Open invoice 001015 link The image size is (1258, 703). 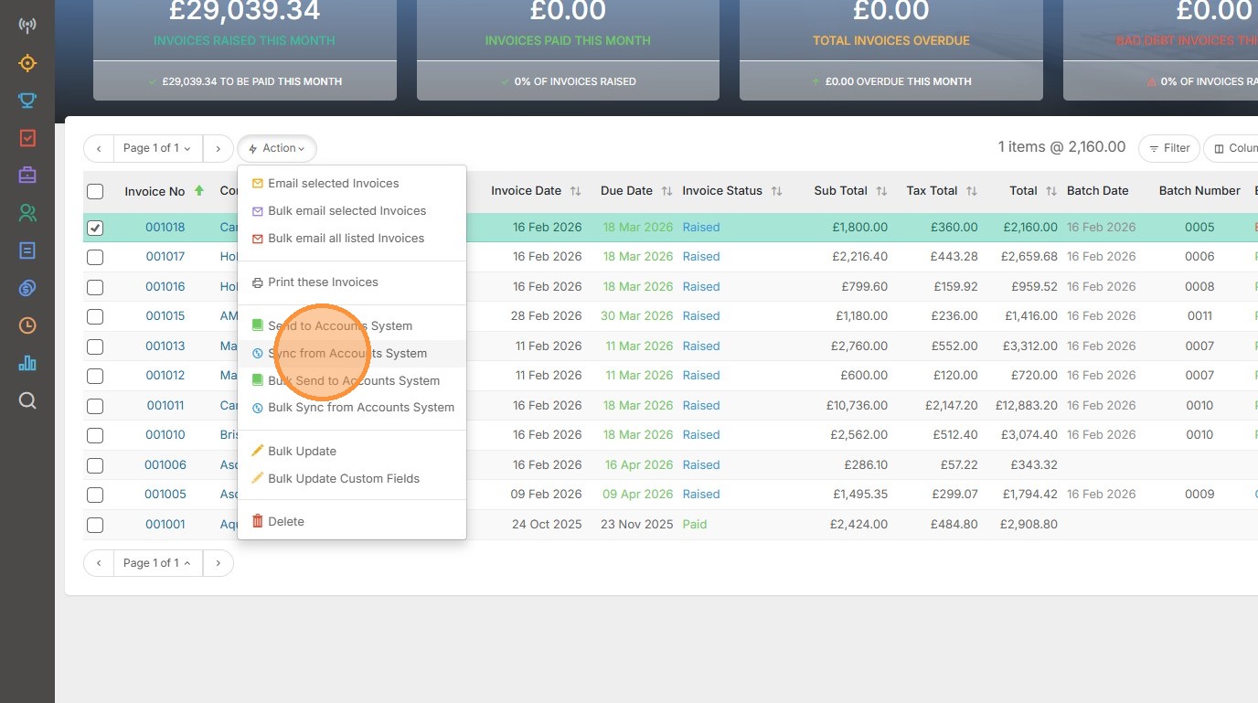[165, 316]
